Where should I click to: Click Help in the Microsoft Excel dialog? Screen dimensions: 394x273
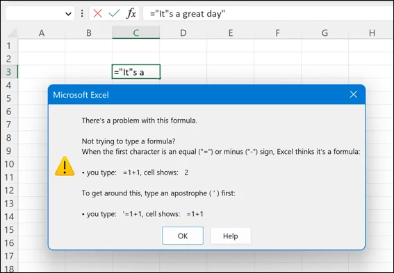point(231,236)
